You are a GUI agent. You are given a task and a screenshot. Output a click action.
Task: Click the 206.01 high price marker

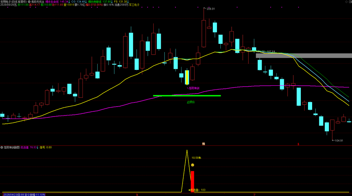coord(209,9)
